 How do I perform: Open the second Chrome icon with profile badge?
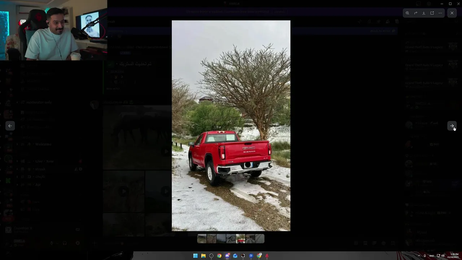click(259, 256)
